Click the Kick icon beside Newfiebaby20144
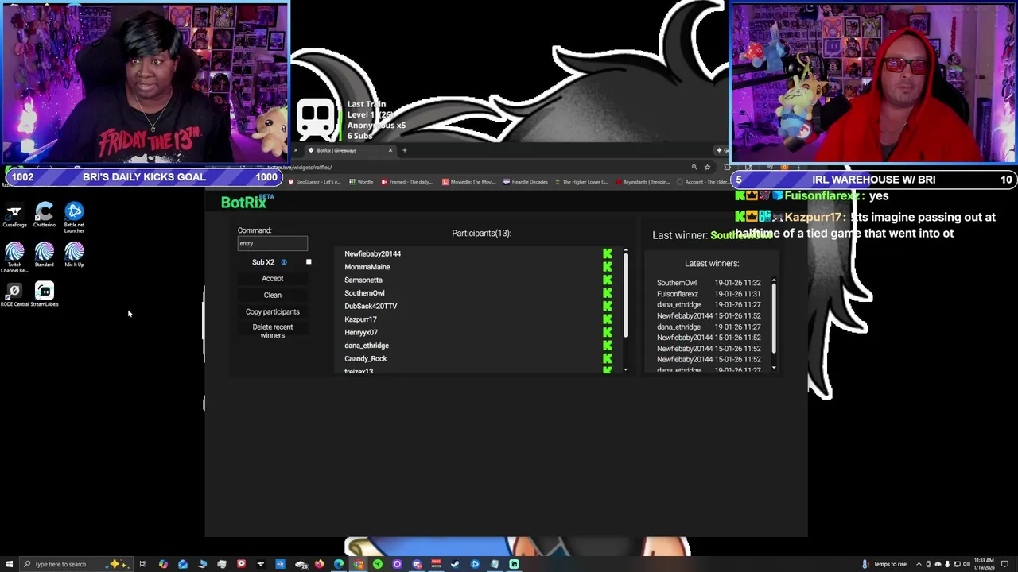The image size is (1018, 572). (x=608, y=253)
